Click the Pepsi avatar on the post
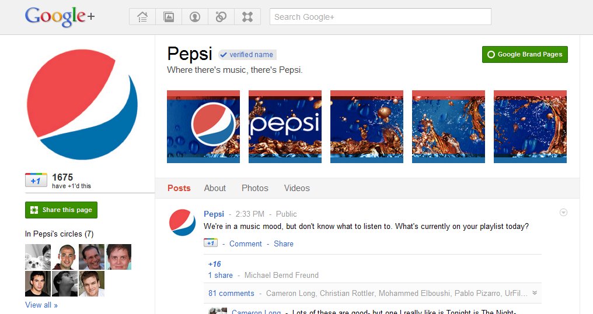The width and height of the screenshot is (593, 314). (182, 223)
